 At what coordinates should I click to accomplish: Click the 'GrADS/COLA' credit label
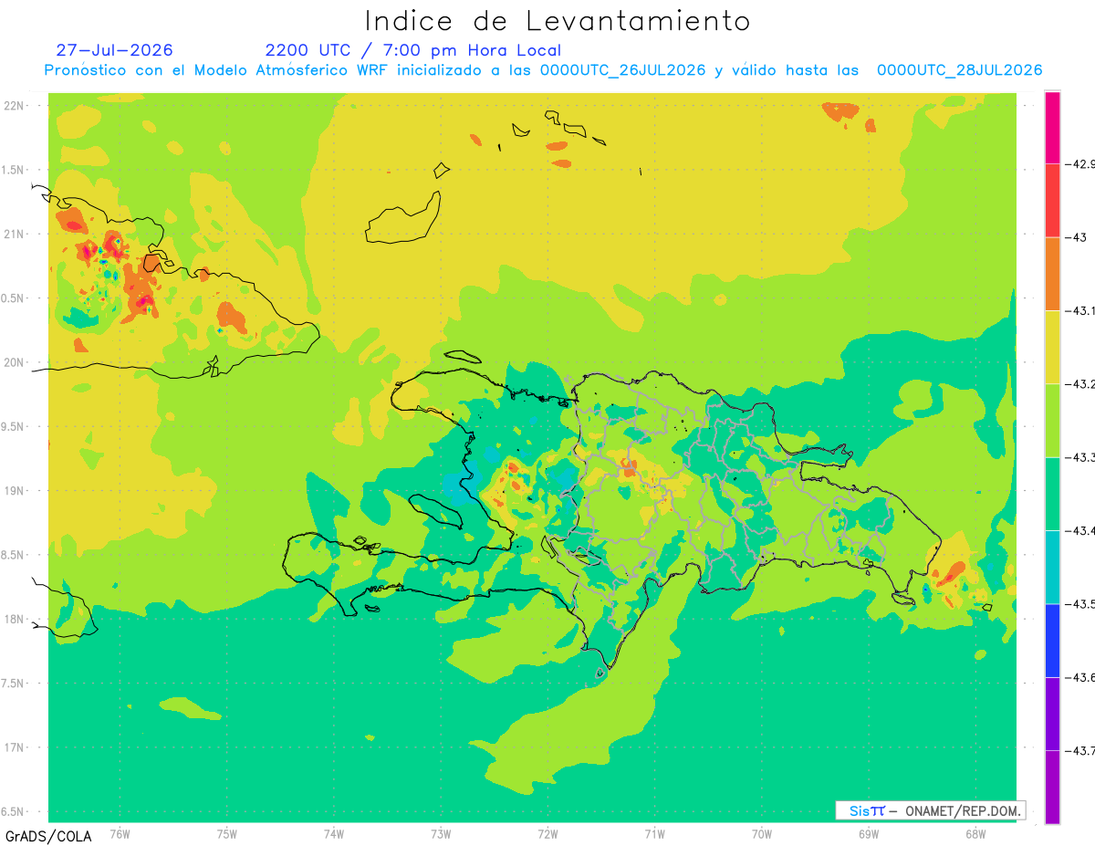(x=47, y=836)
